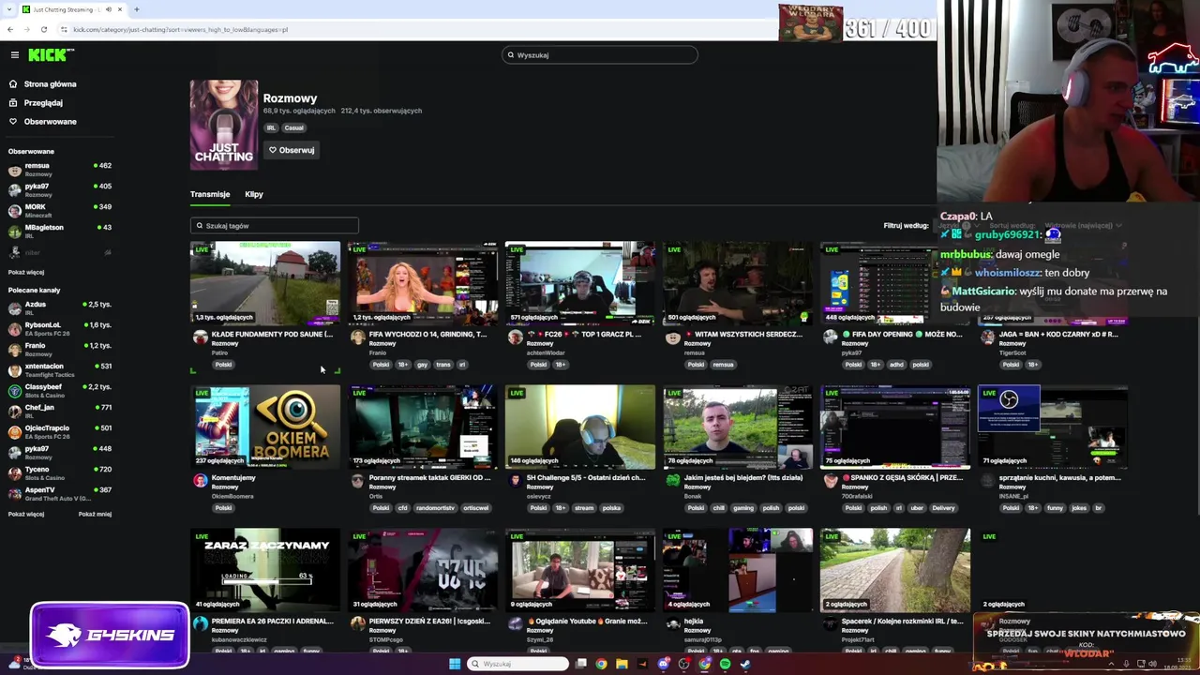Click the browser reload icon
Screen dimensions: 1200x675
pyautogui.click(x=43, y=29)
